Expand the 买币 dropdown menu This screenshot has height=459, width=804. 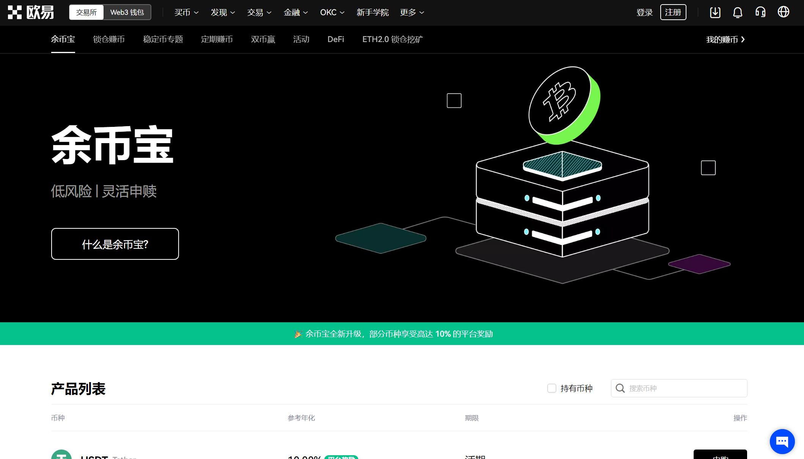pos(186,12)
